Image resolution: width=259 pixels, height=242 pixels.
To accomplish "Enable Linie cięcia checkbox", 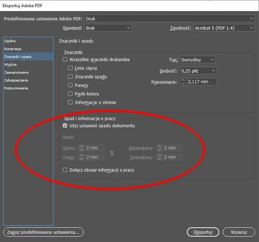I will pyautogui.click(x=70, y=68).
